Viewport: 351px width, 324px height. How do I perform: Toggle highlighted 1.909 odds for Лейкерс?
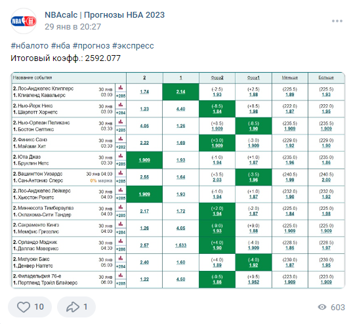click(x=144, y=194)
